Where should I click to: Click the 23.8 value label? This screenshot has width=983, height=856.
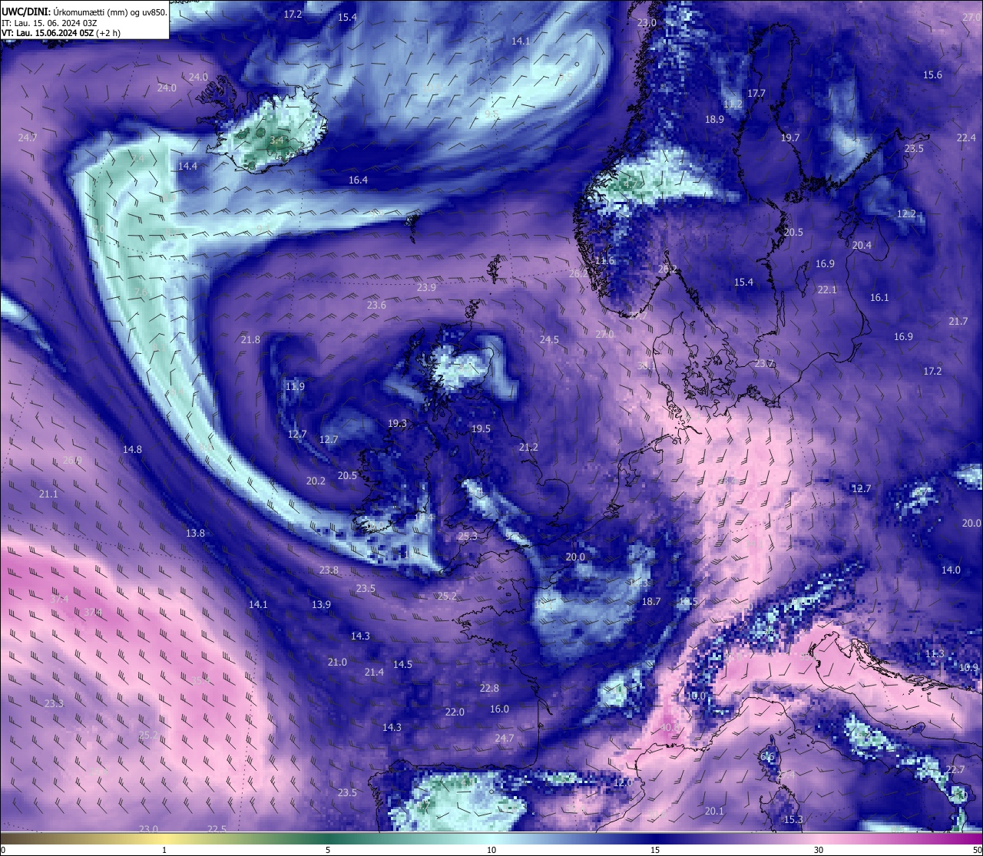coord(329,570)
